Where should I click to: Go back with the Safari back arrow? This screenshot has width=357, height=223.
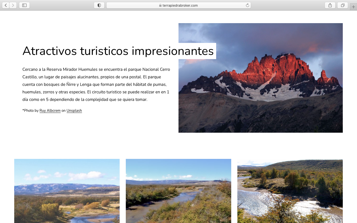(6, 5)
